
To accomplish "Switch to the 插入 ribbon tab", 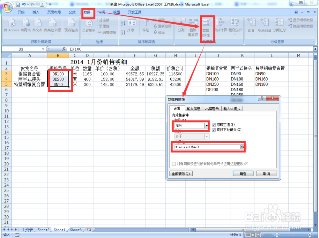I will [x=36, y=12].
